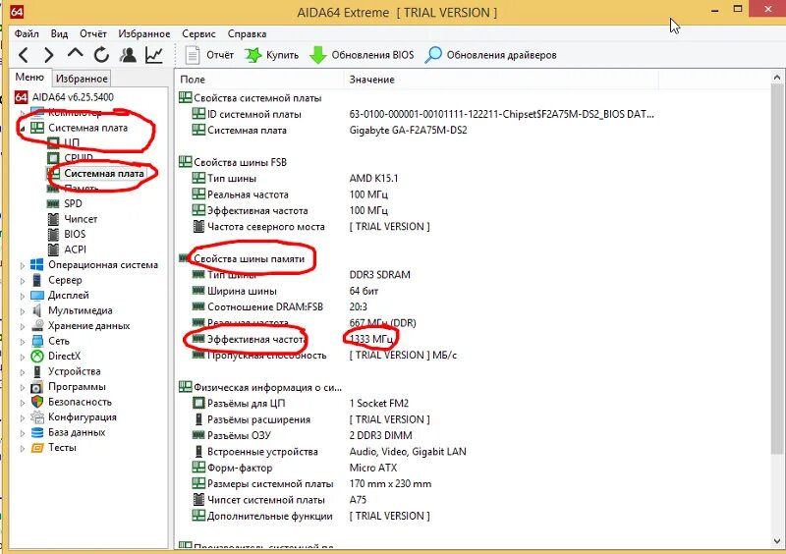
Task: Open the Вид menu
Action: point(59,33)
